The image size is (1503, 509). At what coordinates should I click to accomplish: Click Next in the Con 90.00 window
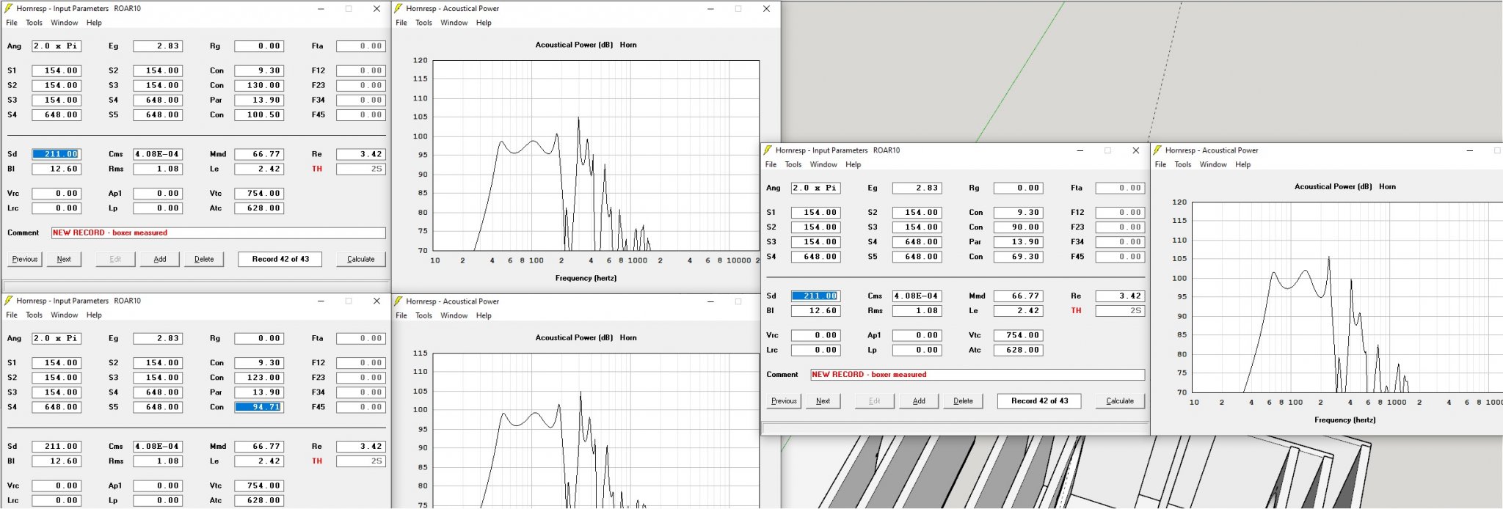tap(823, 401)
